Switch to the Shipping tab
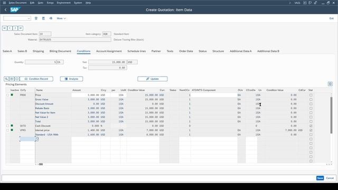 pyautogui.click(x=38, y=51)
